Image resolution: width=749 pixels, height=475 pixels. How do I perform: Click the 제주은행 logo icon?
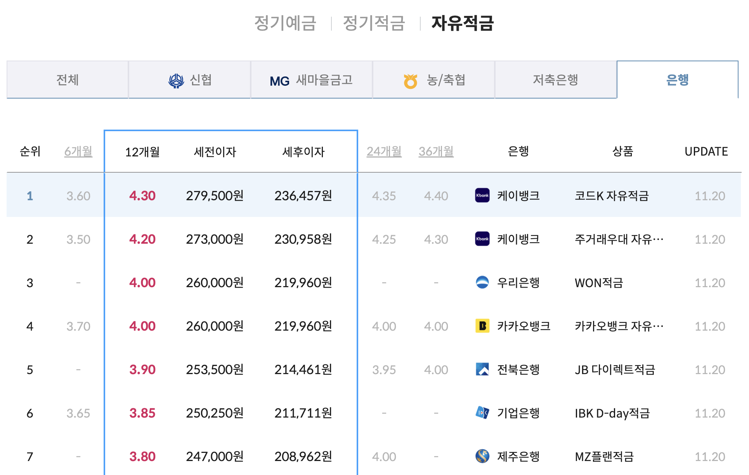pyautogui.click(x=482, y=456)
